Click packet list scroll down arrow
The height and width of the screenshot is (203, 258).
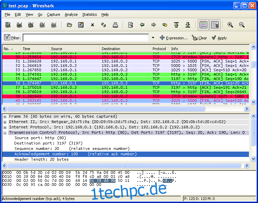point(253,102)
